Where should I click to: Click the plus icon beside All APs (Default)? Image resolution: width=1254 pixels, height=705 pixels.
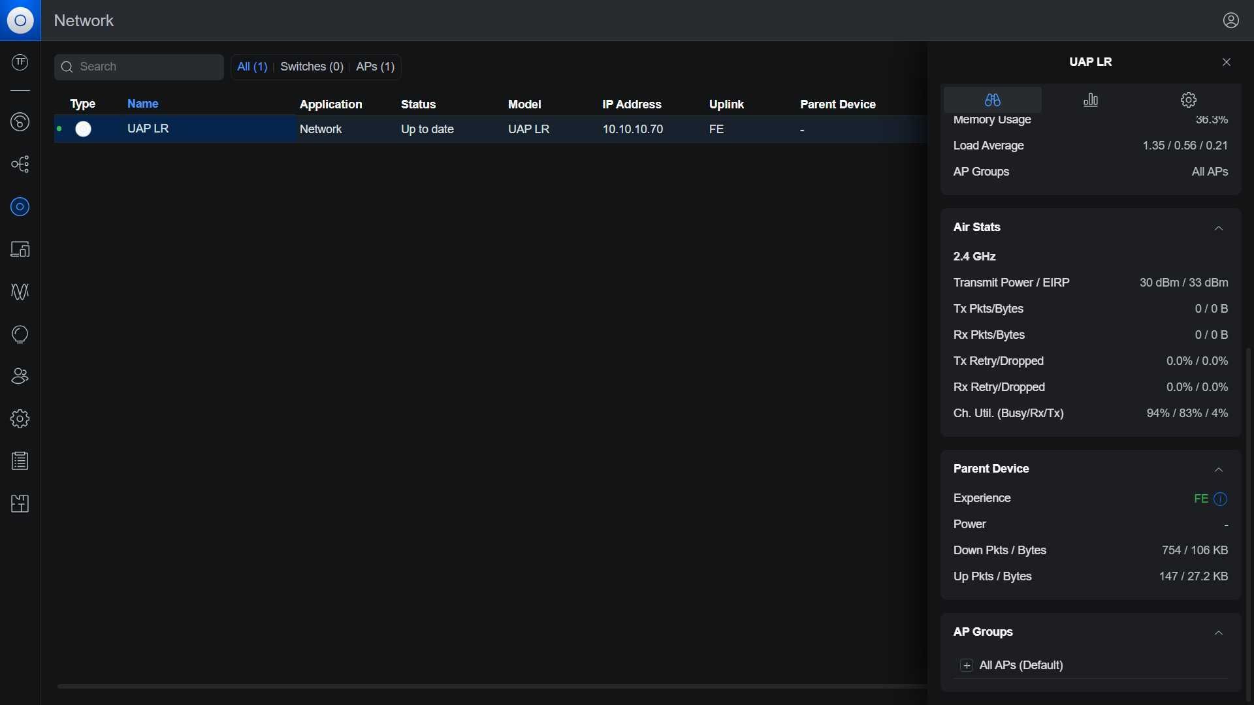point(967,666)
